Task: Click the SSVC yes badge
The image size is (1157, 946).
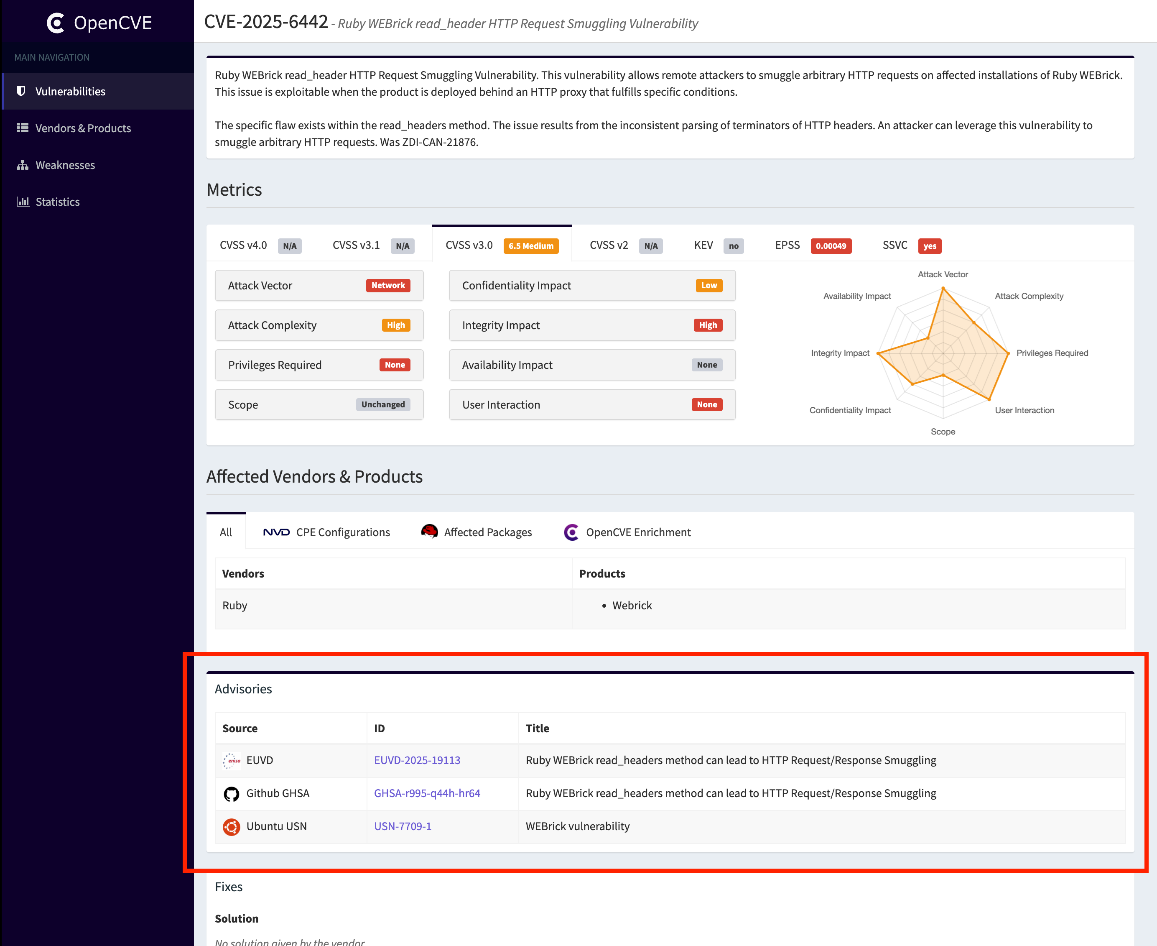Action: click(930, 246)
